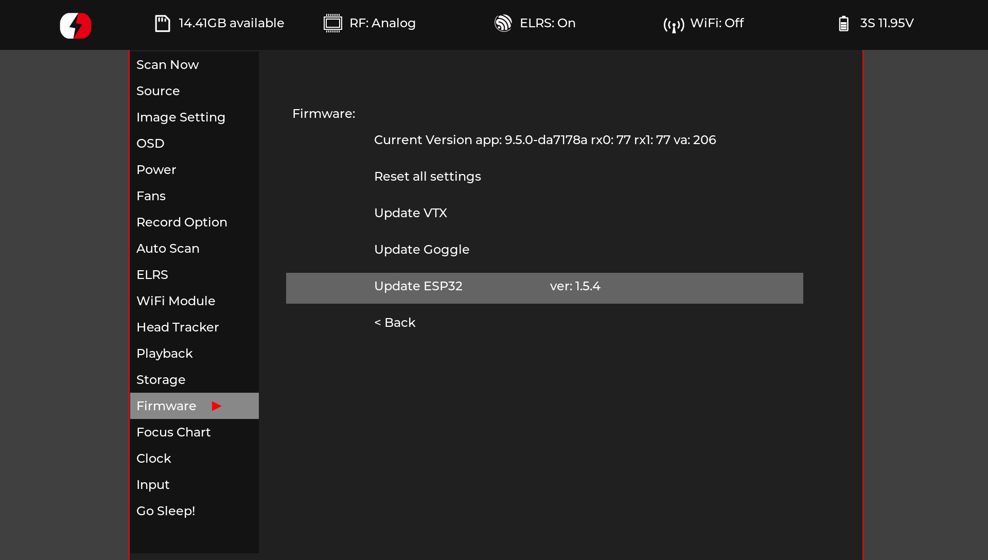Screen dimensions: 988x560
Task: Click the HDZero lightning logo icon
Action: tap(76, 25)
